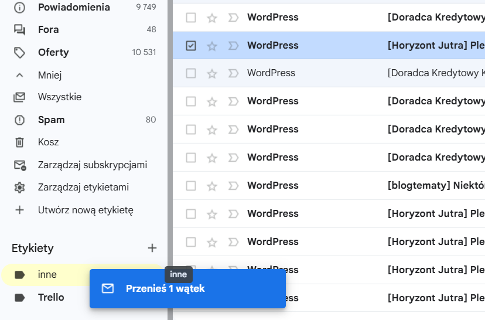Open the Wszystkie all-mail folder
The image size is (485, 320).
click(x=60, y=97)
